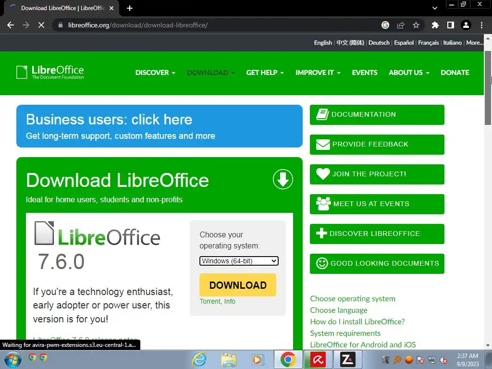Open the operating system dropdown Windows (64-bit)
Image resolution: width=492 pixels, height=369 pixels.
(239, 261)
